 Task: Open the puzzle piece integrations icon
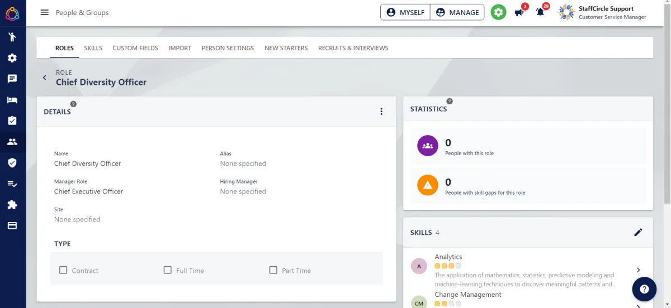(12, 205)
